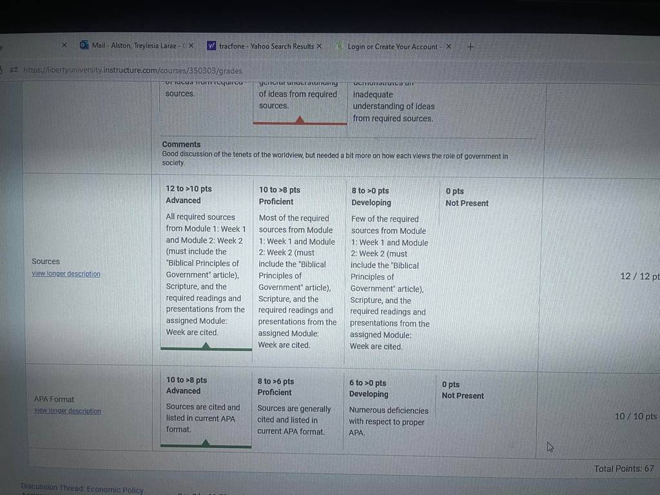Click the red marker under 'of ideas from required sources'
Viewport: 660px width, 495px height.
click(300, 121)
